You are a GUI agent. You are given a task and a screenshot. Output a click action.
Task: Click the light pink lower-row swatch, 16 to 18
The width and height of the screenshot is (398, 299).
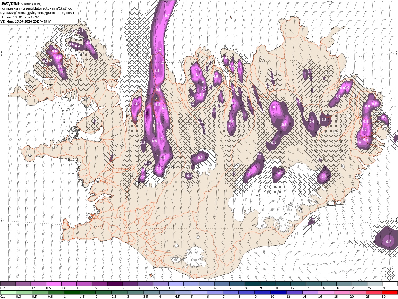point(326,292)
